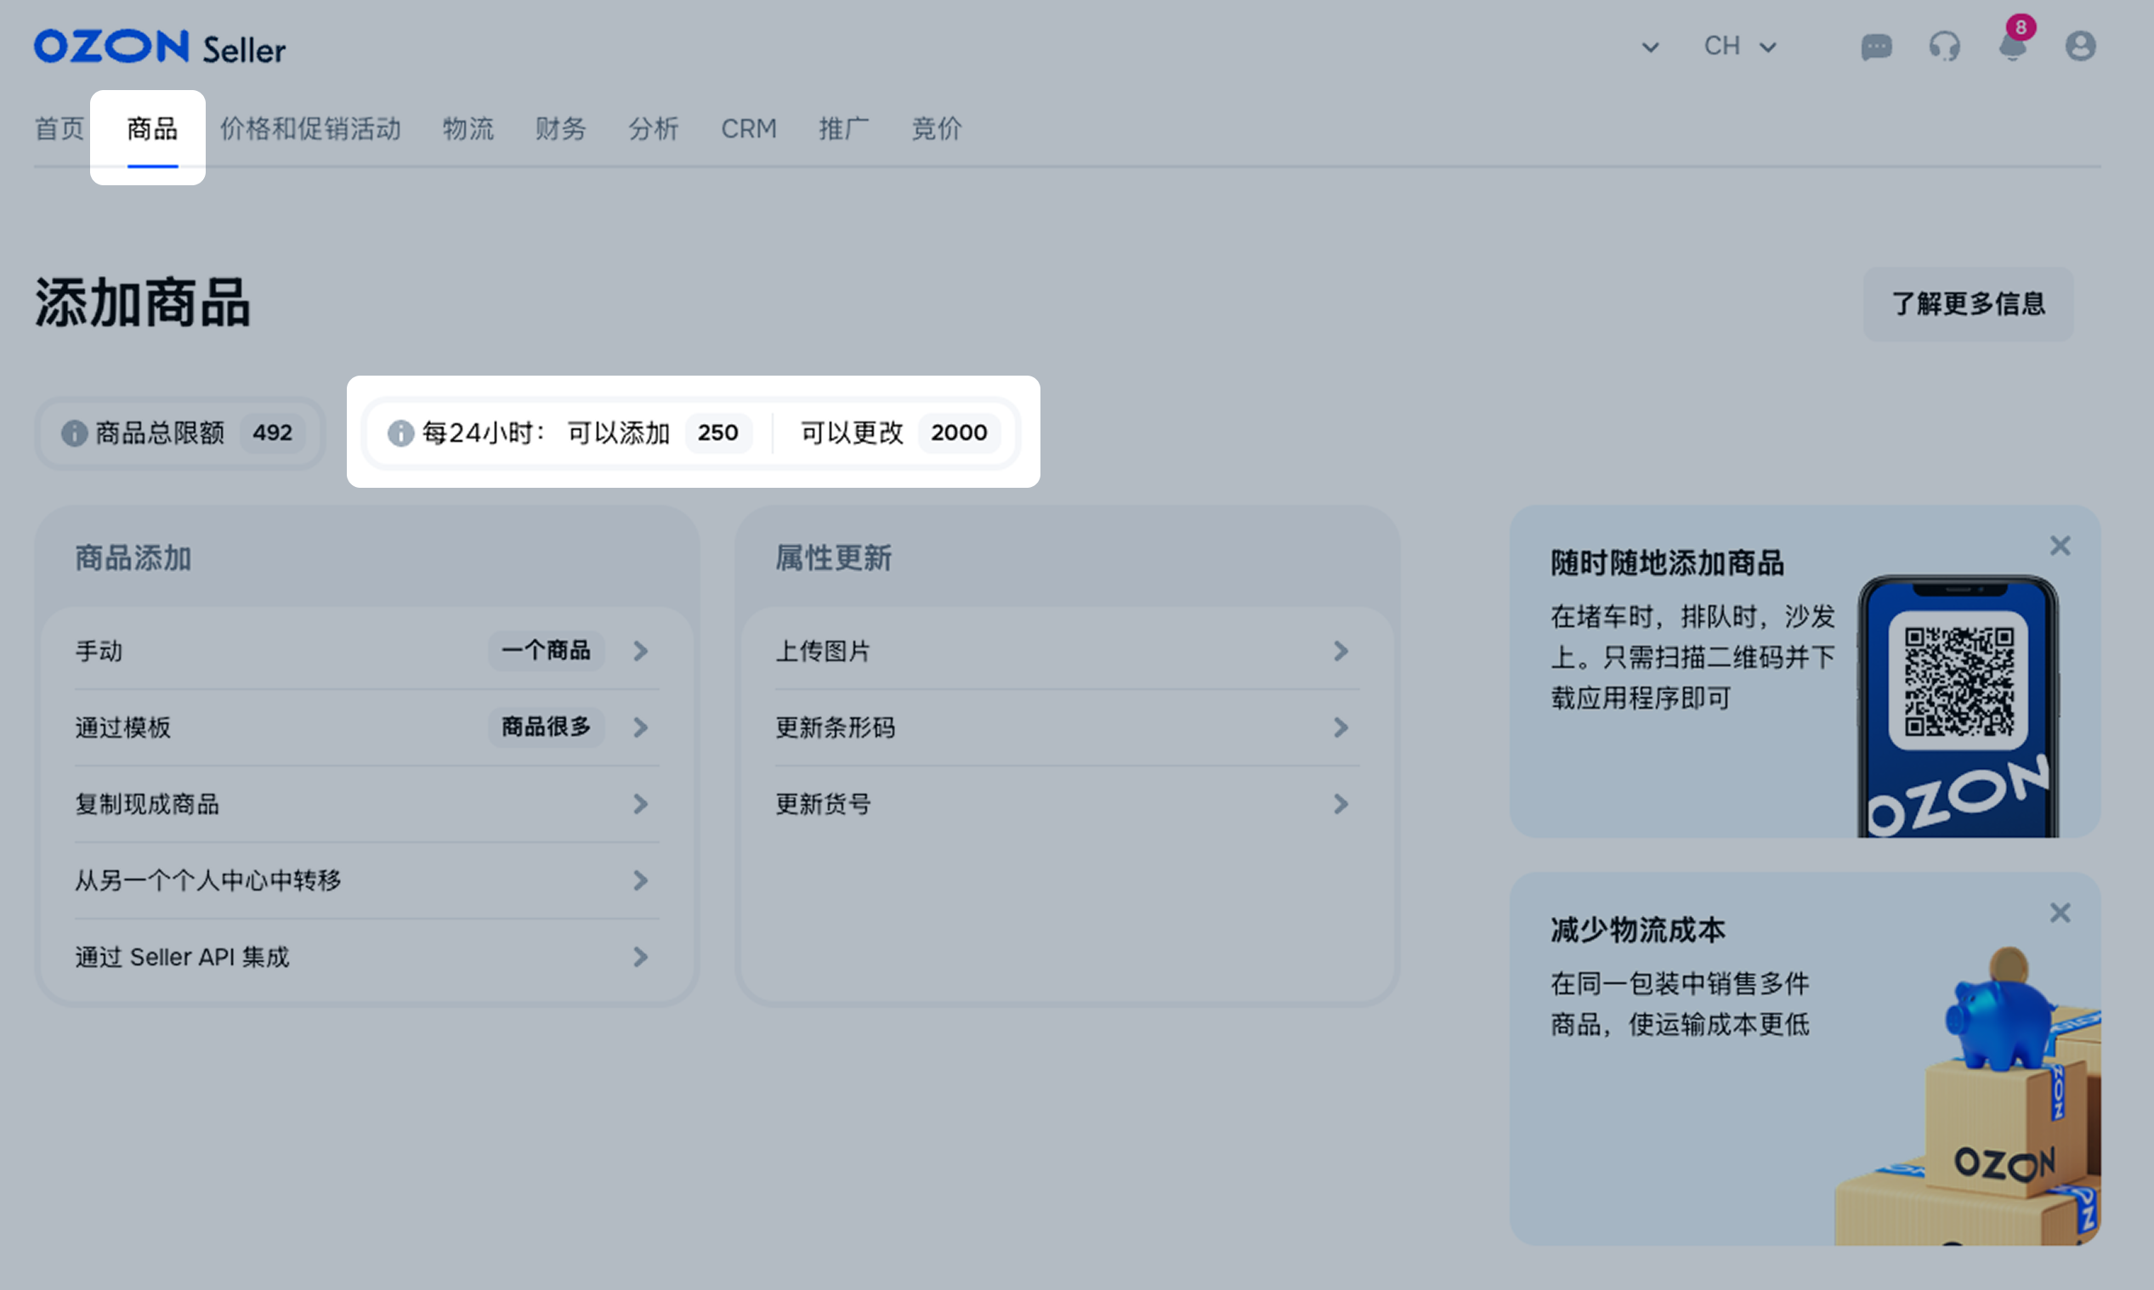This screenshot has width=2154, height=1290.
Task: Open the 推广 tab
Action: point(843,128)
